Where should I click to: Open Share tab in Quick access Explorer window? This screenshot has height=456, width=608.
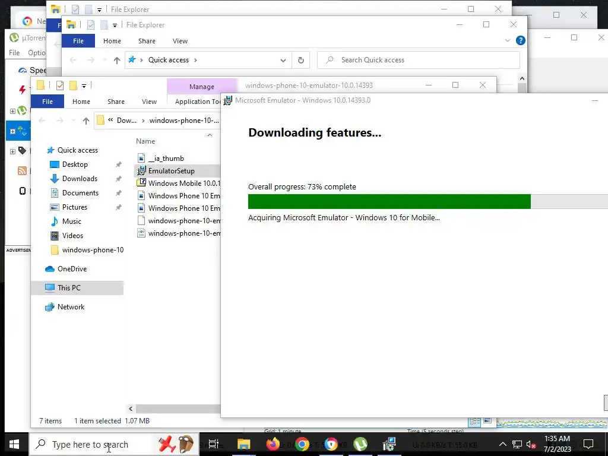click(147, 41)
